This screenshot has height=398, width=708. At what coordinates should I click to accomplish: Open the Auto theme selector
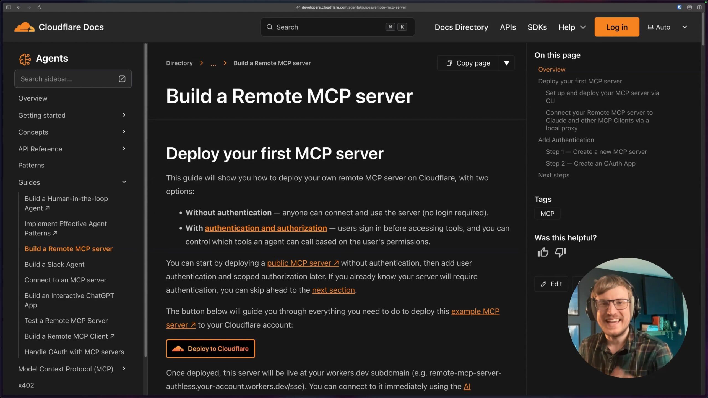(667, 27)
